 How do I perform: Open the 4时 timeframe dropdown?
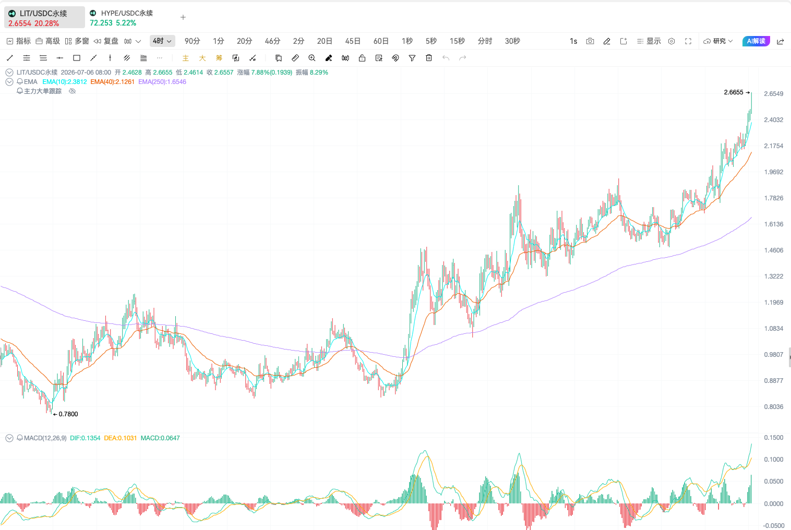162,41
